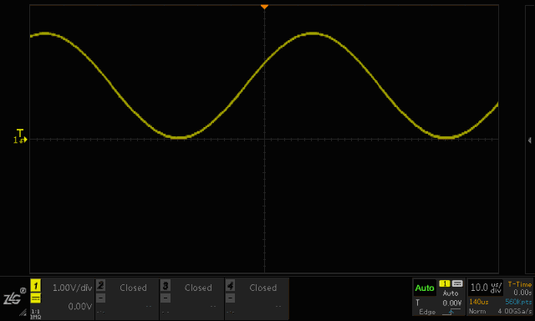Click channel 1 DC coupling icon
535x321 pixels.
(35, 298)
